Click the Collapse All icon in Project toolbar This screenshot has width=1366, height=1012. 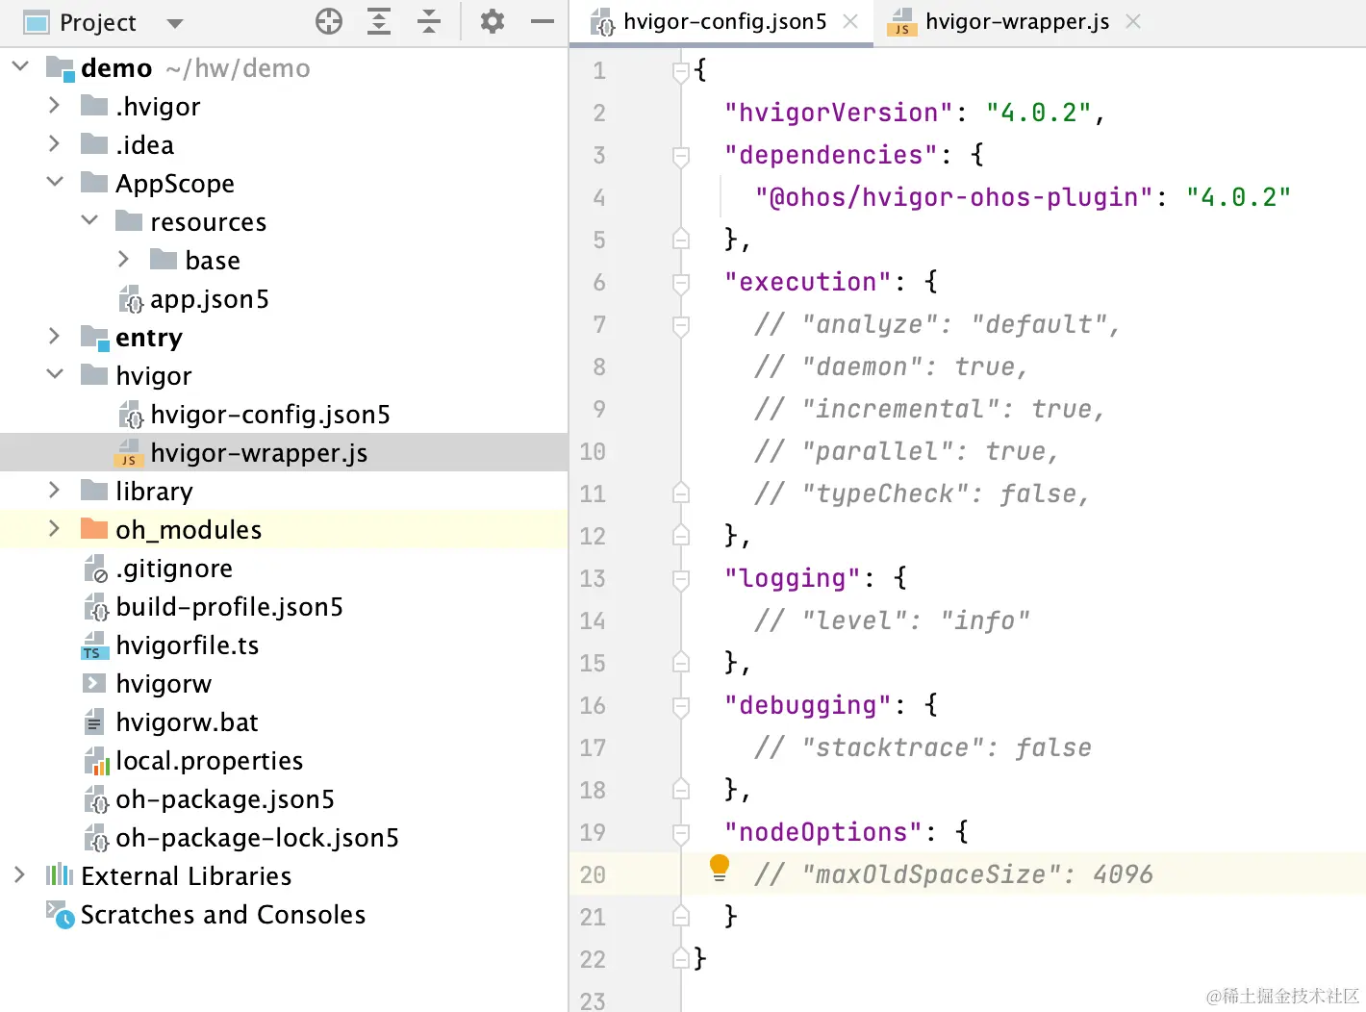(429, 21)
